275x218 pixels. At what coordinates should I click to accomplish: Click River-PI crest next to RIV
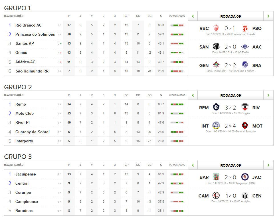(x=245, y=108)
